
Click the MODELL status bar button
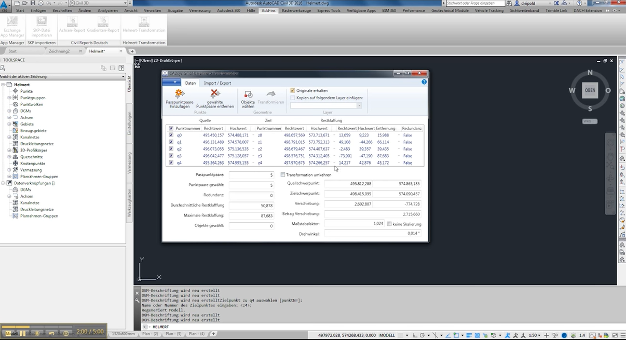388,335
